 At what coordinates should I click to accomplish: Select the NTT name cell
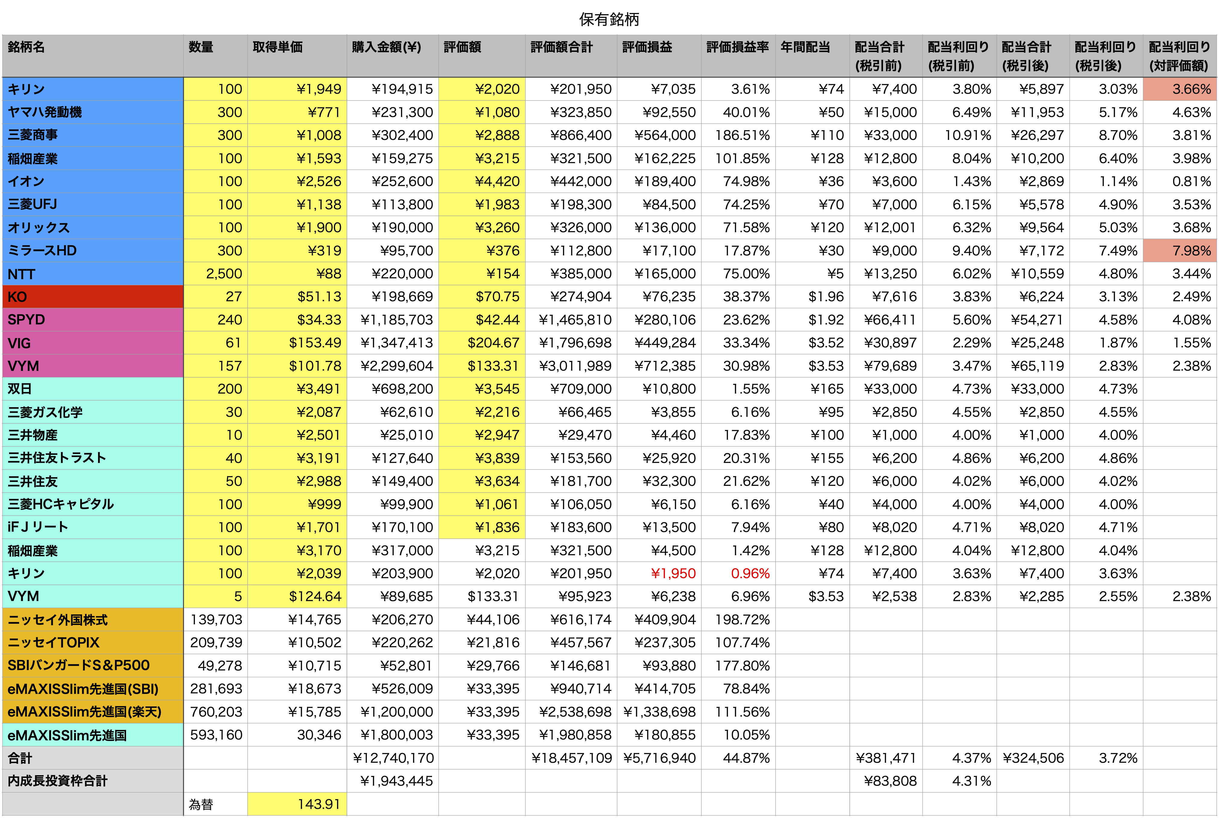(93, 274)
